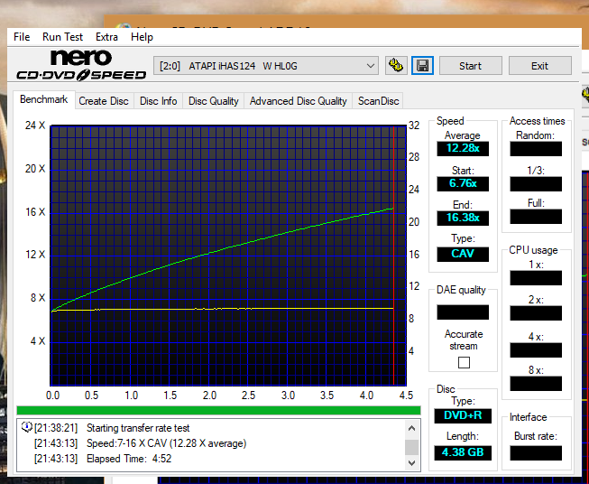Viewport: 589px width, 484px height.
Task: Select the 'Elapsed Time: 4:52' log line
Action: [x=129, y=459]
